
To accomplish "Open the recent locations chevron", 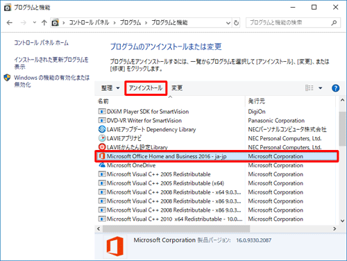I will tap(35, 22).
